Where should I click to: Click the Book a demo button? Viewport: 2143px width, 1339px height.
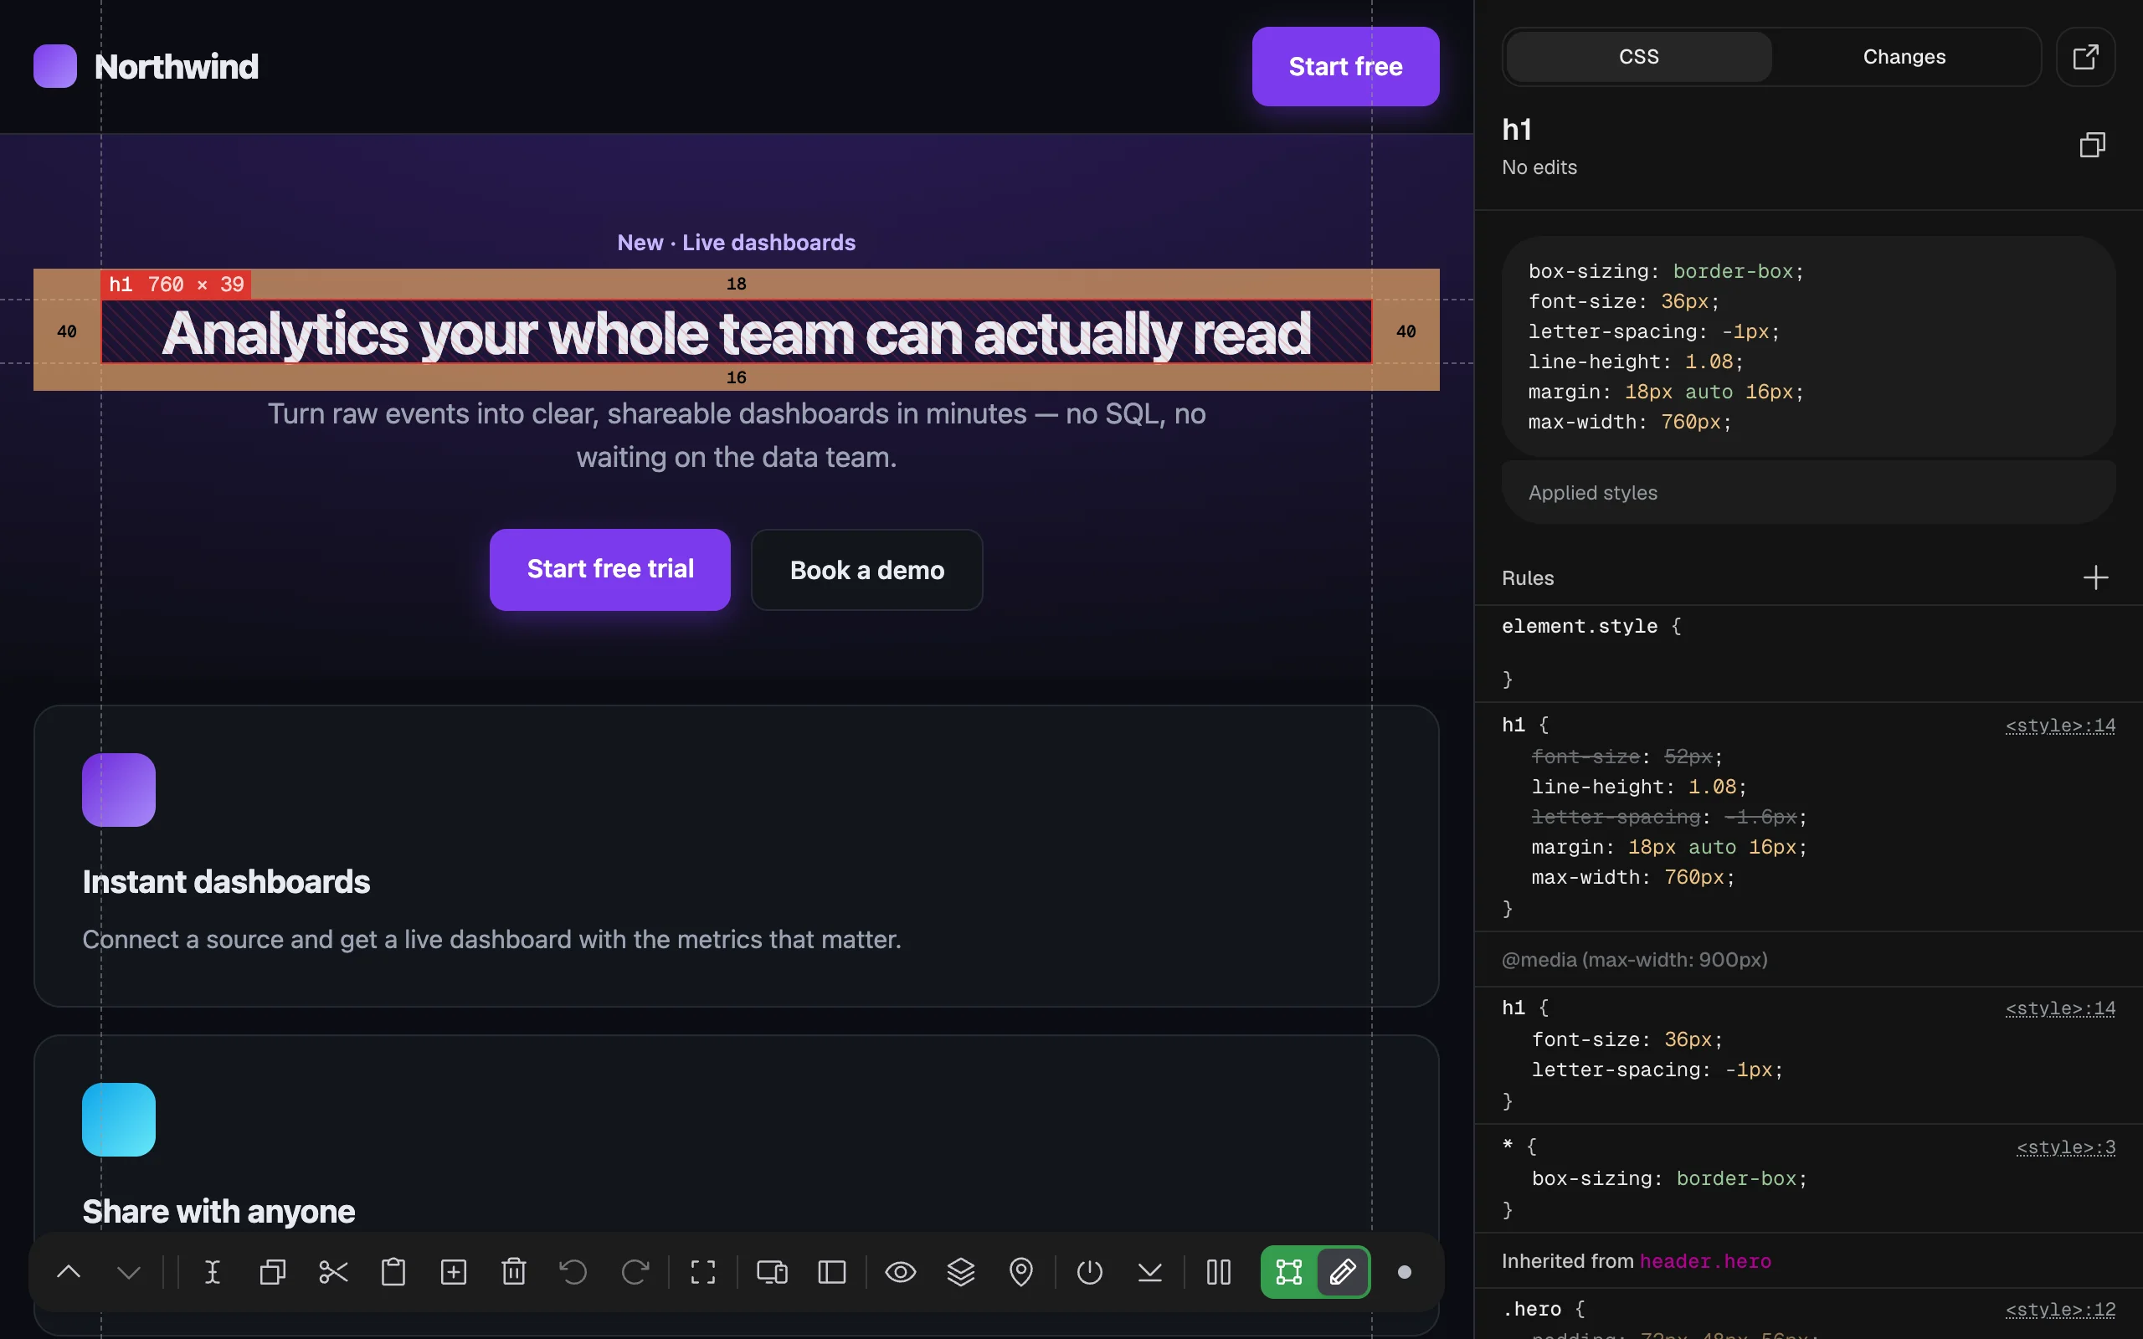[x=867, y=570]
